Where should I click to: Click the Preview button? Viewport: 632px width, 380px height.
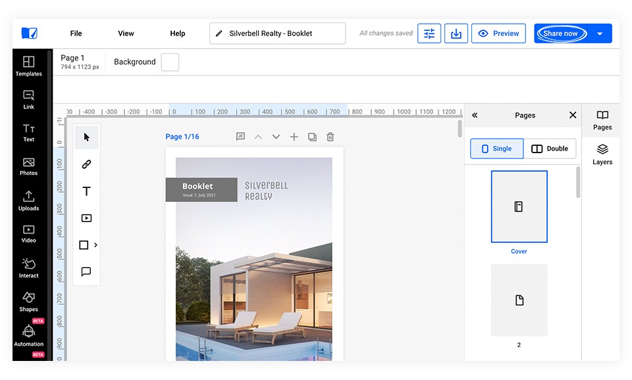(x=498, y=34)
